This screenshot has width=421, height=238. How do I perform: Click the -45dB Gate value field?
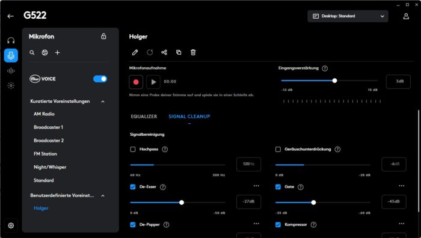click(394, 202)
